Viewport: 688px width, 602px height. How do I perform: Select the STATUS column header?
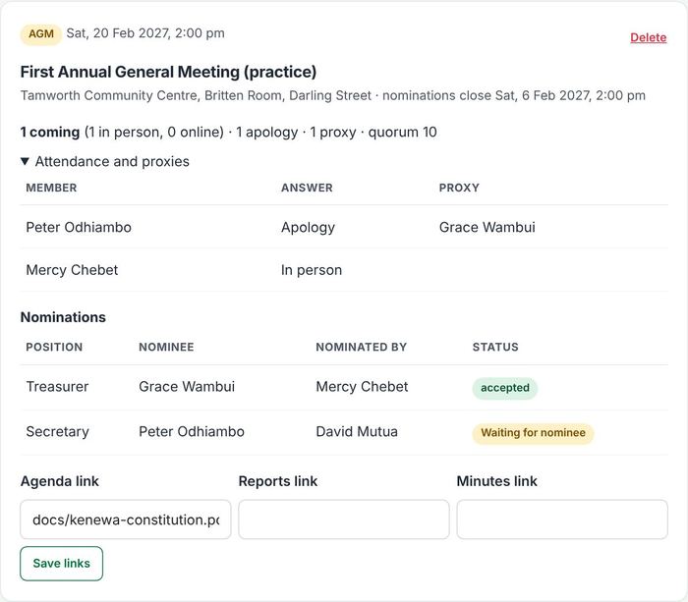point(495,348)
